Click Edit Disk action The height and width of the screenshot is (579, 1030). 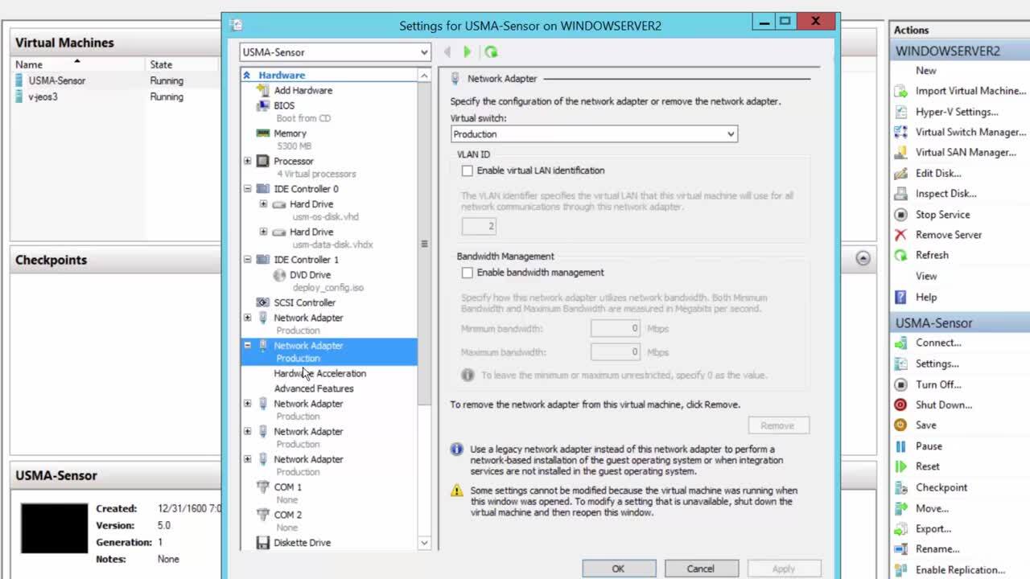coord(937,173)
